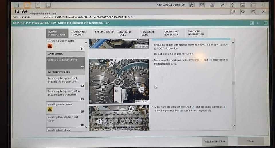The image size is (275, 148).
Task: Open the help question mark
Action: point(233,5)
